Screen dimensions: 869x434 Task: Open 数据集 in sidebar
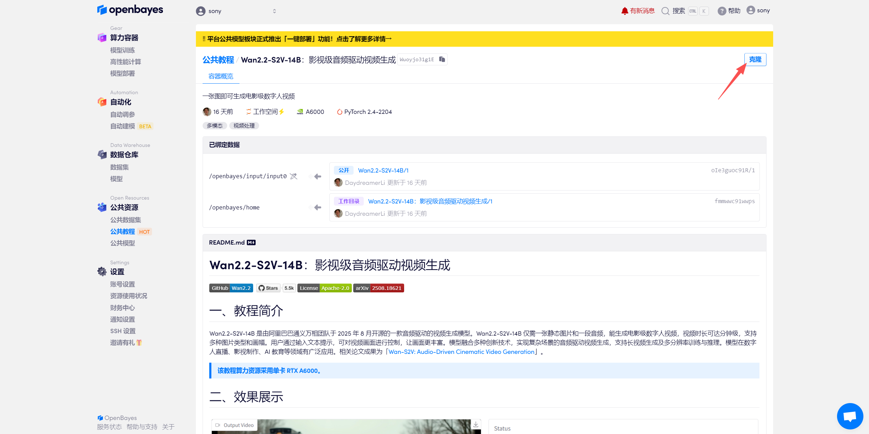tap(119, 167)
